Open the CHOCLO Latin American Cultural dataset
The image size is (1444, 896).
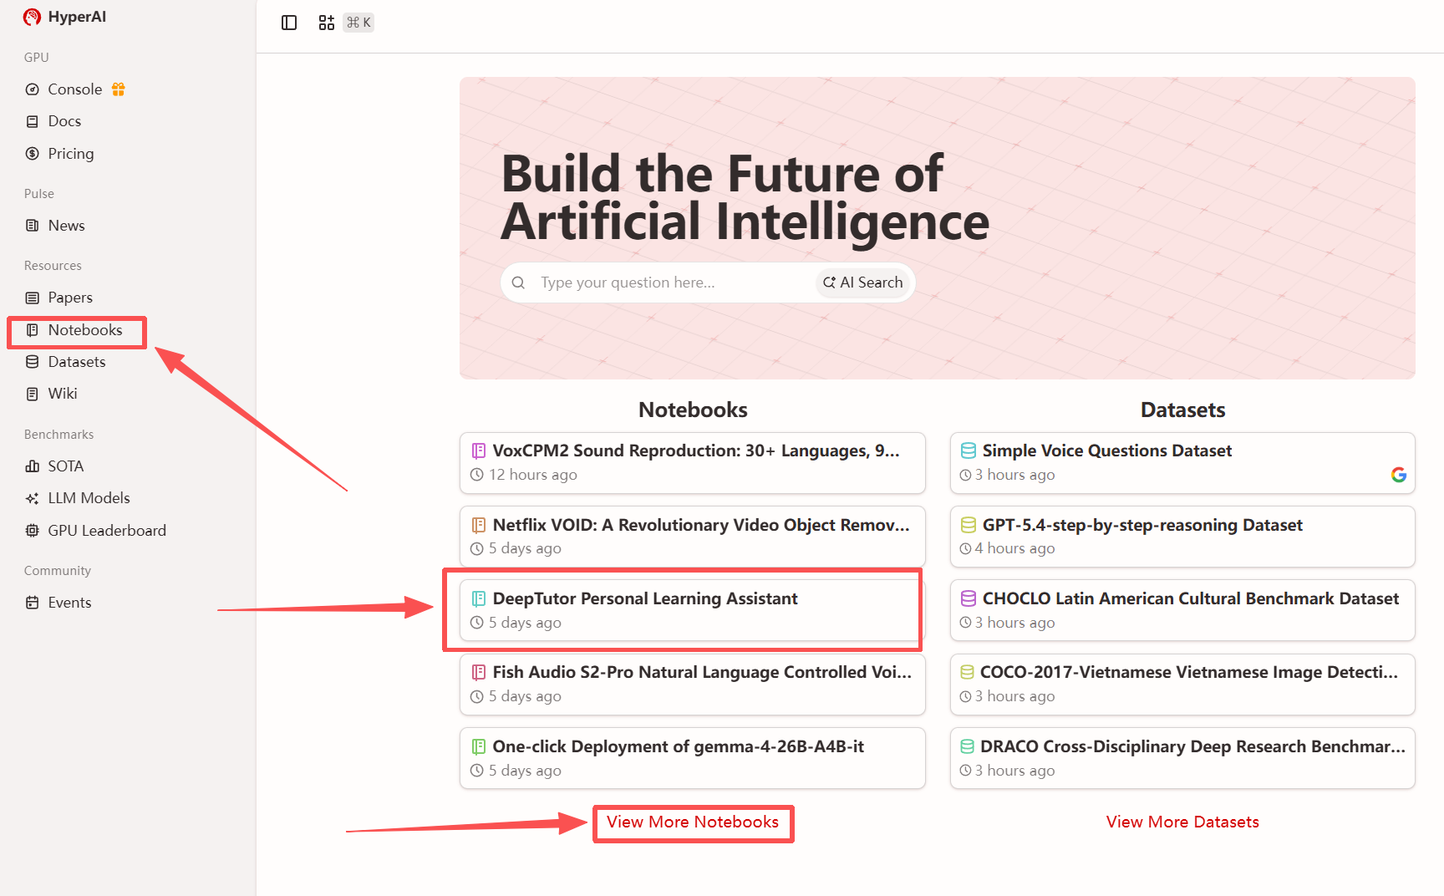[1190, 599]
